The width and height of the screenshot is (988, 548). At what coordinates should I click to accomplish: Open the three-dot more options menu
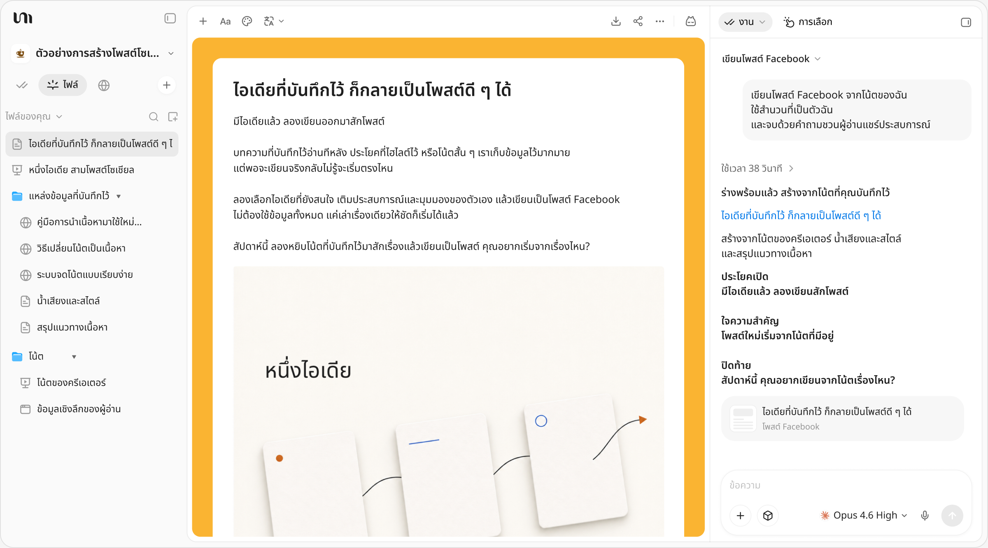660,21
